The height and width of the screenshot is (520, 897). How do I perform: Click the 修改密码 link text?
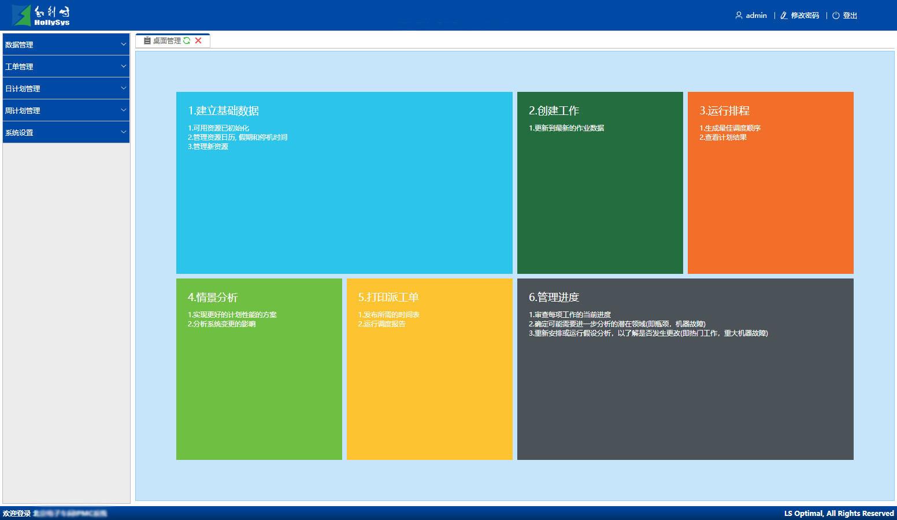pos(805,16)
